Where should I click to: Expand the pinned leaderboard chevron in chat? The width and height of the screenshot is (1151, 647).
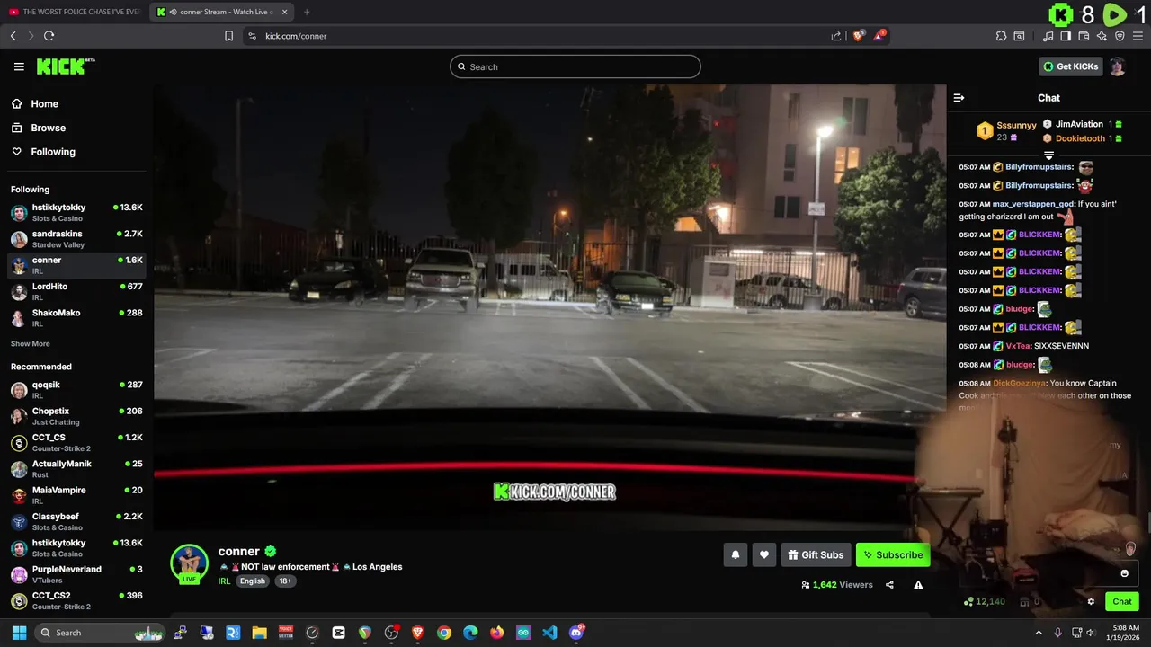[1048, 155]
